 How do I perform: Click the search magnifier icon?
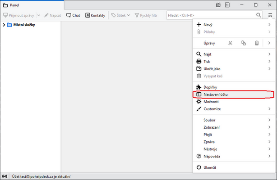click(259, 15)
